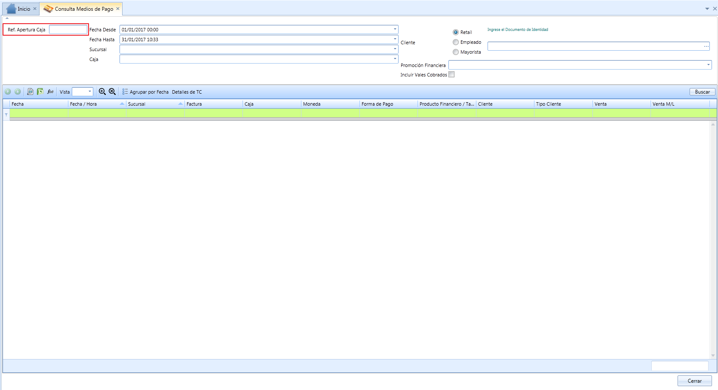Open the Fecha Desde date dropdown
This screenshot has height=390, width=718.
coord(395,29)
